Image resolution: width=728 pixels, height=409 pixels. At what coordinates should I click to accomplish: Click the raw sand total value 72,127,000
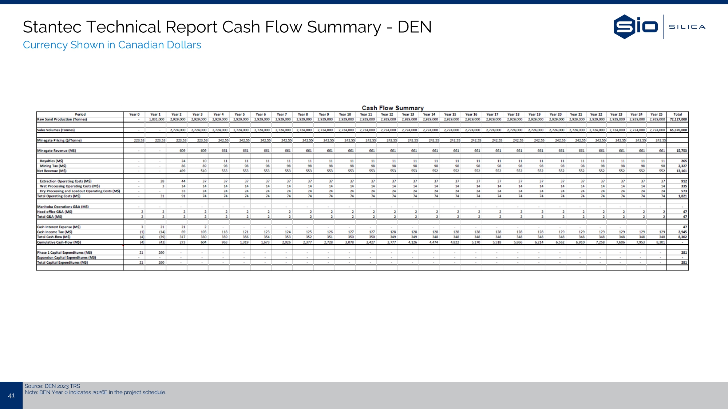[678, 119]
